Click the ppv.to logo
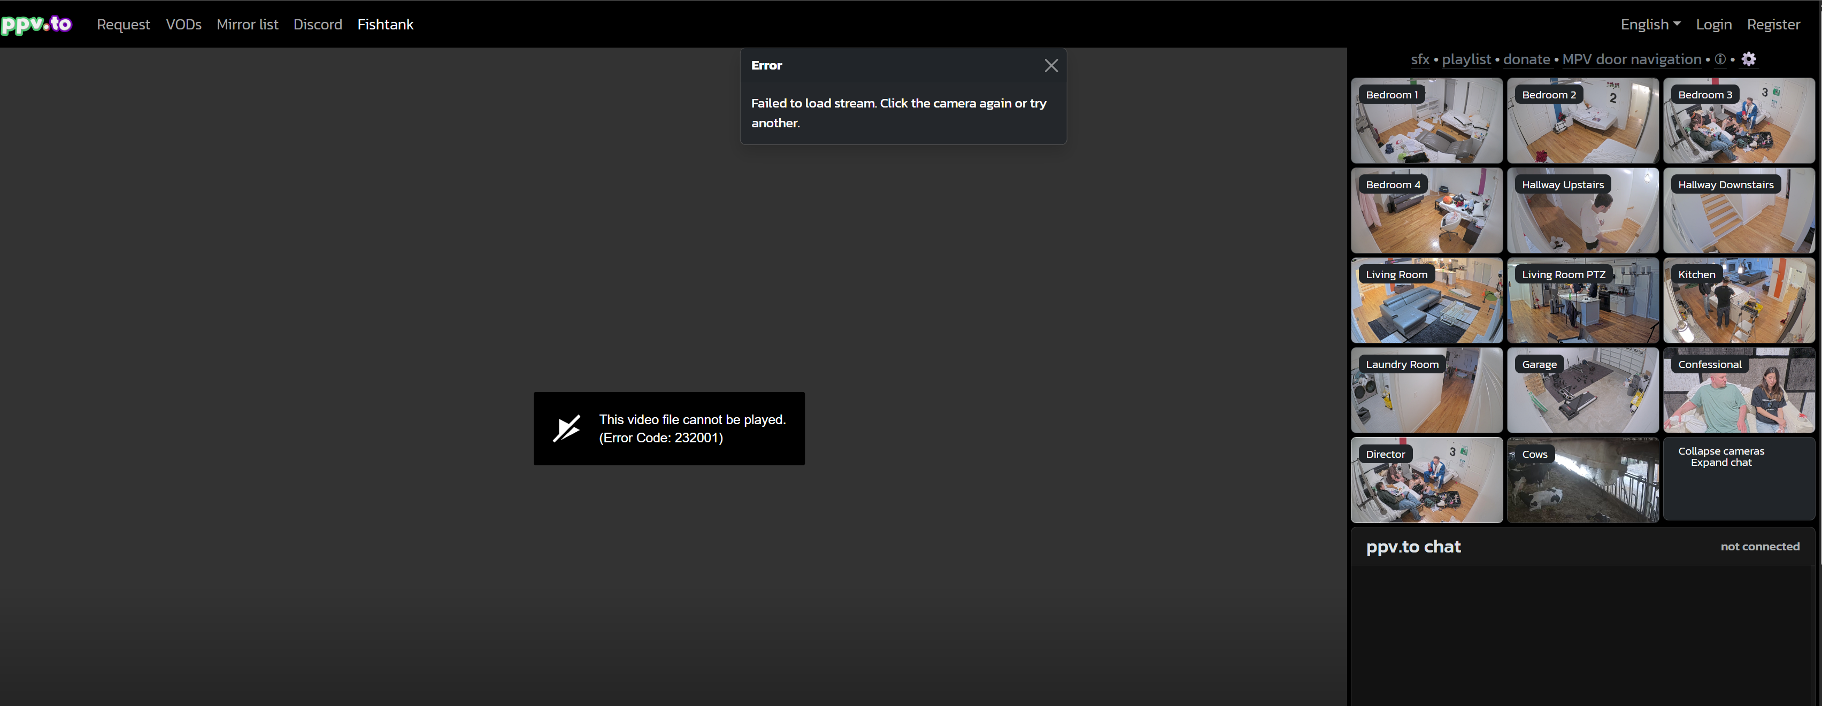 pos(36,24)
